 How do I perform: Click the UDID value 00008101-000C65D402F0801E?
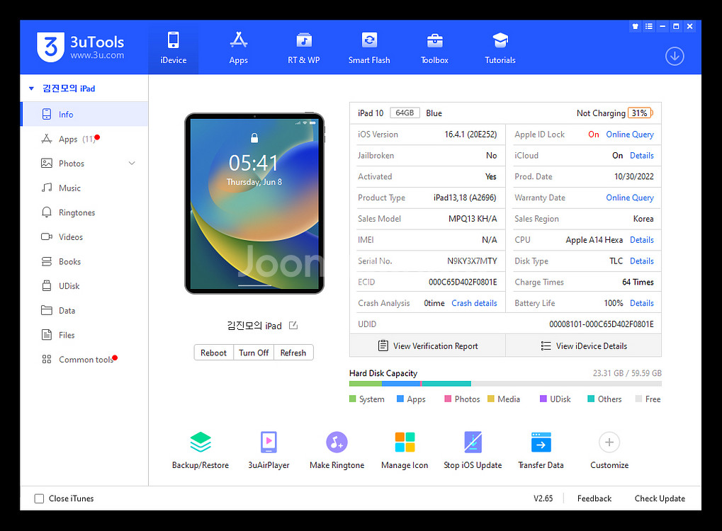(602, 324)
